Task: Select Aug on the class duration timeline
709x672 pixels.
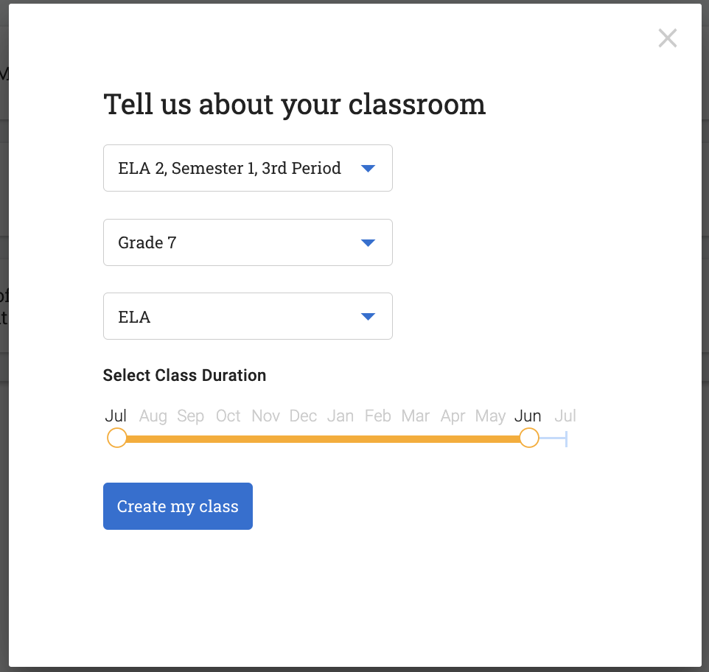Action: [x=153, y=416]
